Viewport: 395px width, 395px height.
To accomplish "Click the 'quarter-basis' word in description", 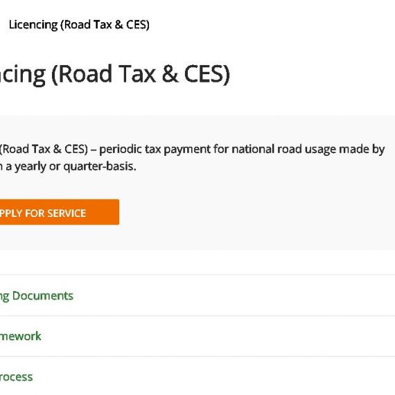I will [100, 166].
